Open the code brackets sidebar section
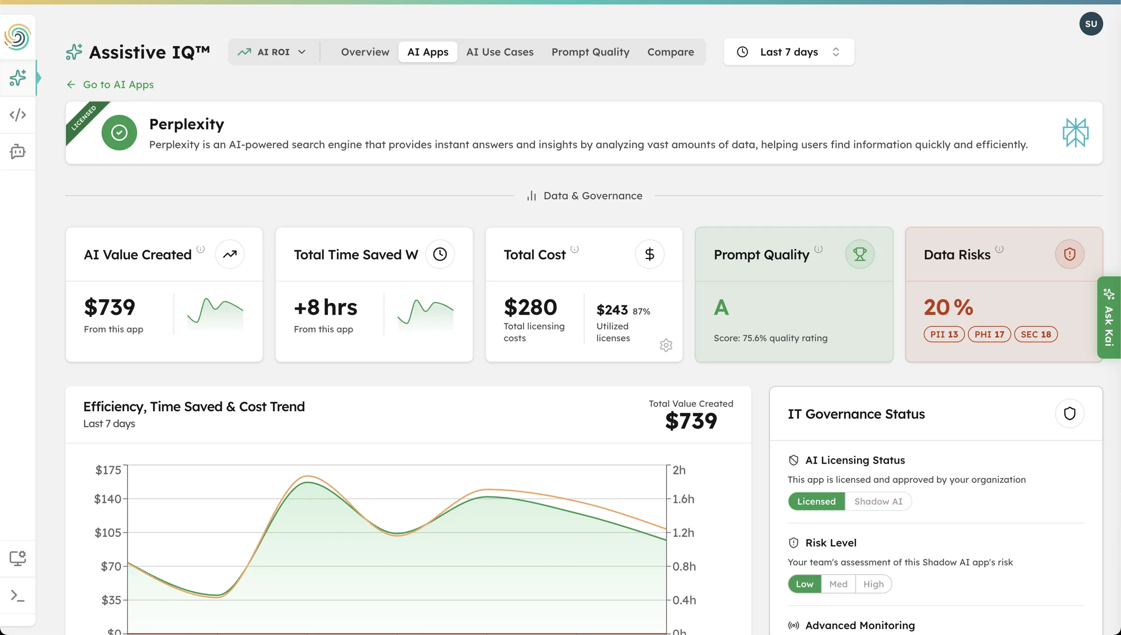 [x=18, y=114]
